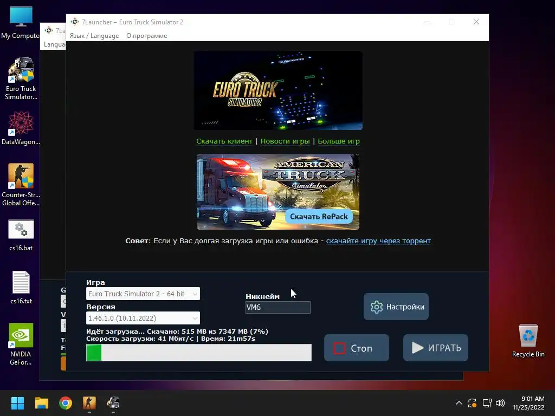The height and width of the screenshot is (416, 555).
Task: Open Language menu in background 7Launcher window
Action: 55,44
